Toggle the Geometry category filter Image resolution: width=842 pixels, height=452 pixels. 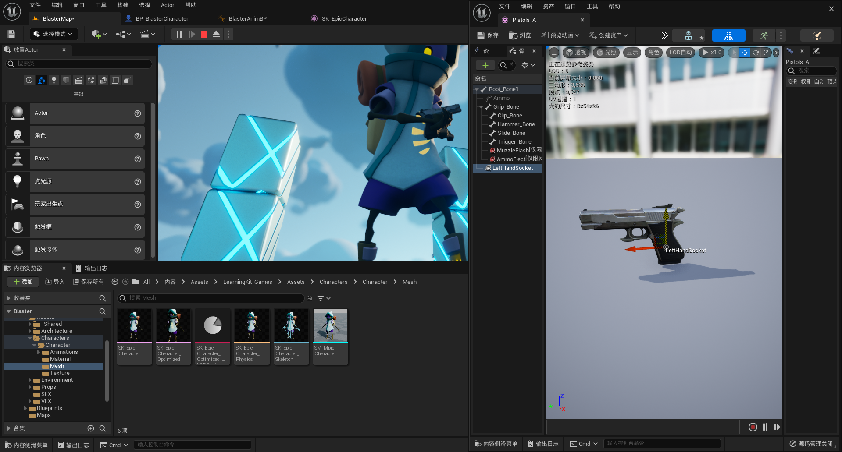(103, 80)
